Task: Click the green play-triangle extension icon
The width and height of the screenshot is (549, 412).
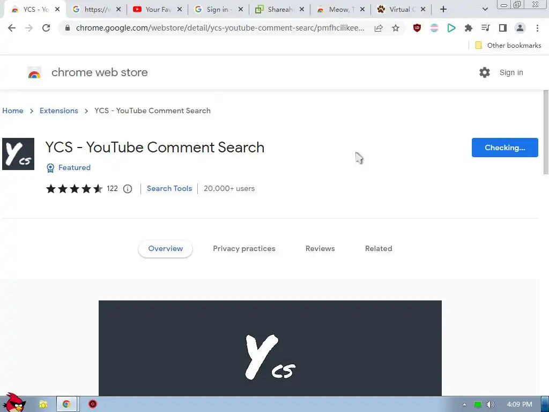Action: [x=451, y=28]
